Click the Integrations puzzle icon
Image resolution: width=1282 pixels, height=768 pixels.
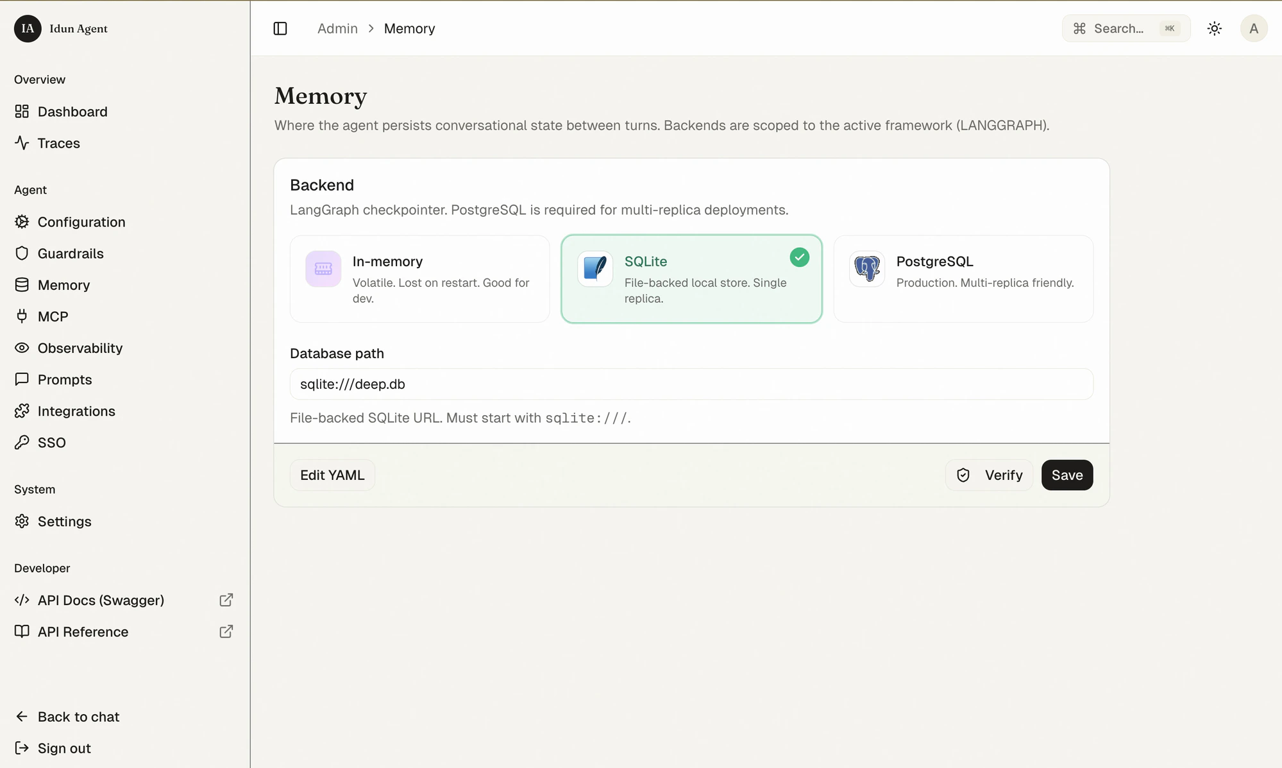pyautogui.click(x=22, y=411)
